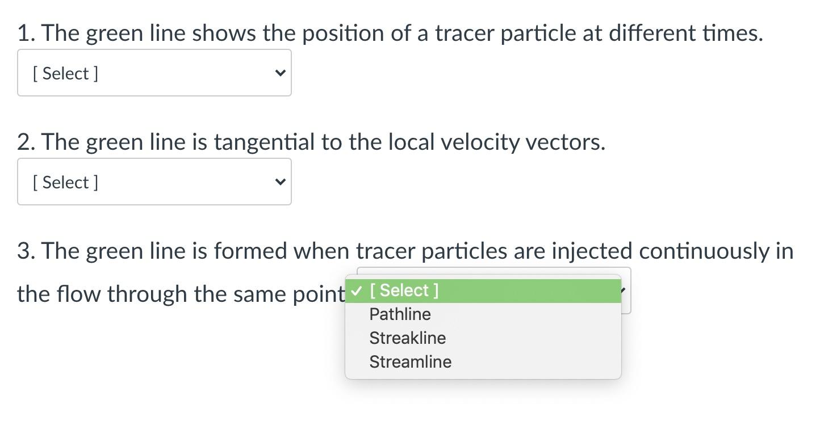Click the [ Select ] text in question 2 box
Viewport: 820px width, 421px height.
[x=66, y=182]
